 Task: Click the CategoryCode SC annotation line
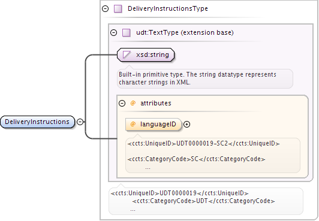click(196, 159)
